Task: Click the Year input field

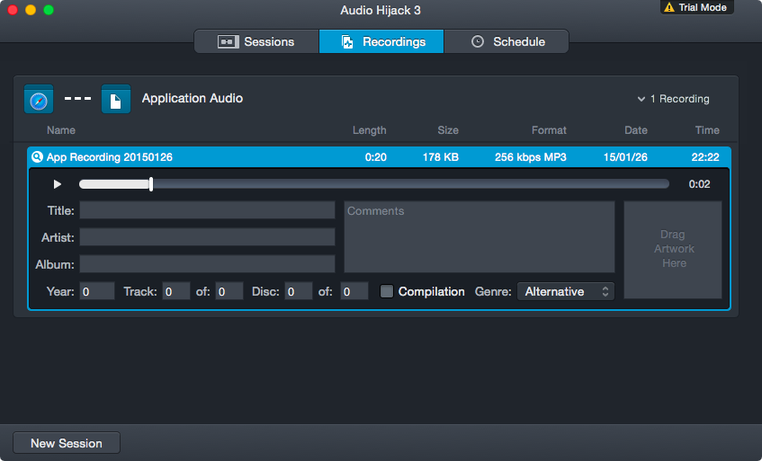Action: (97, 291)
